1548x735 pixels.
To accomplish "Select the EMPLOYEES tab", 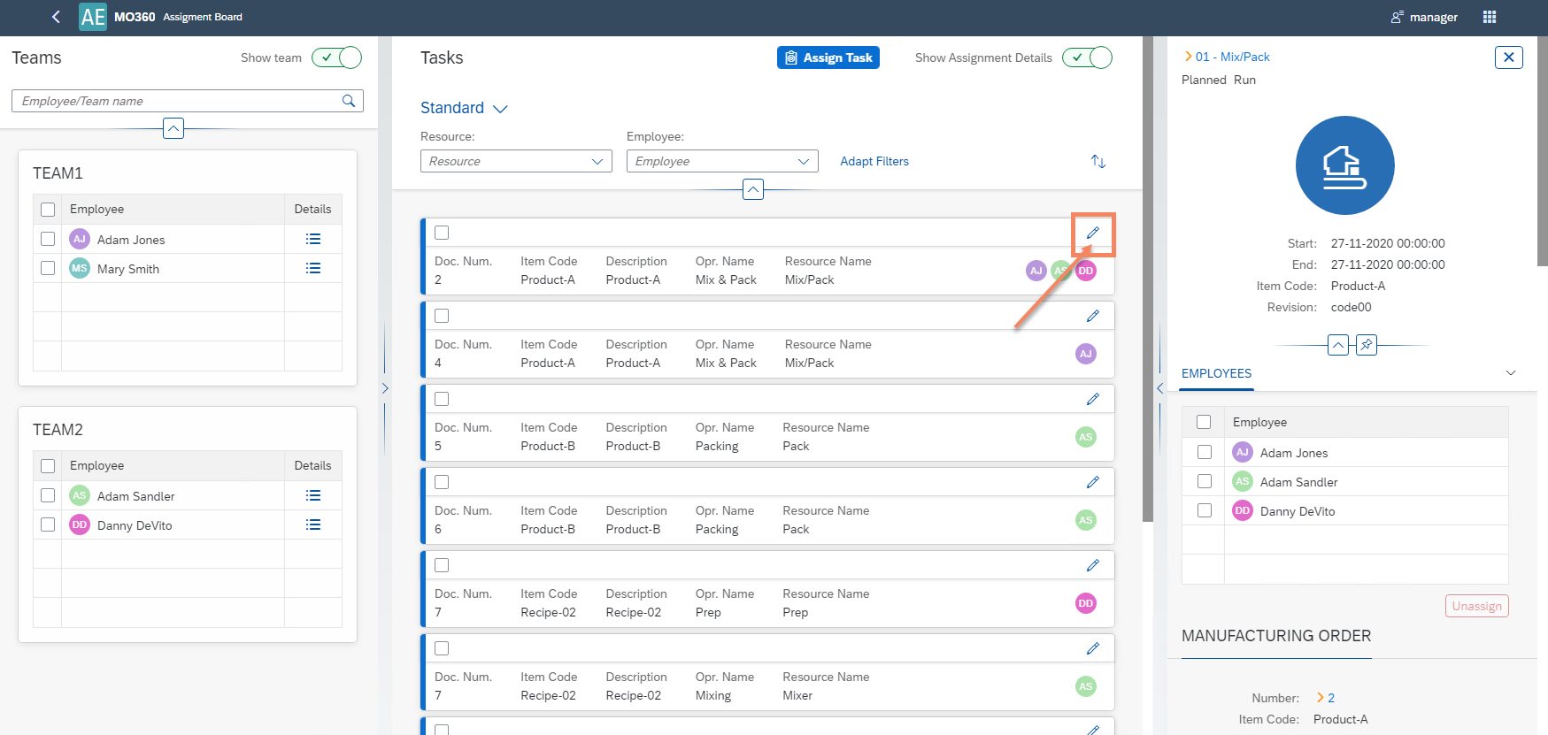I will (1216, 373).
